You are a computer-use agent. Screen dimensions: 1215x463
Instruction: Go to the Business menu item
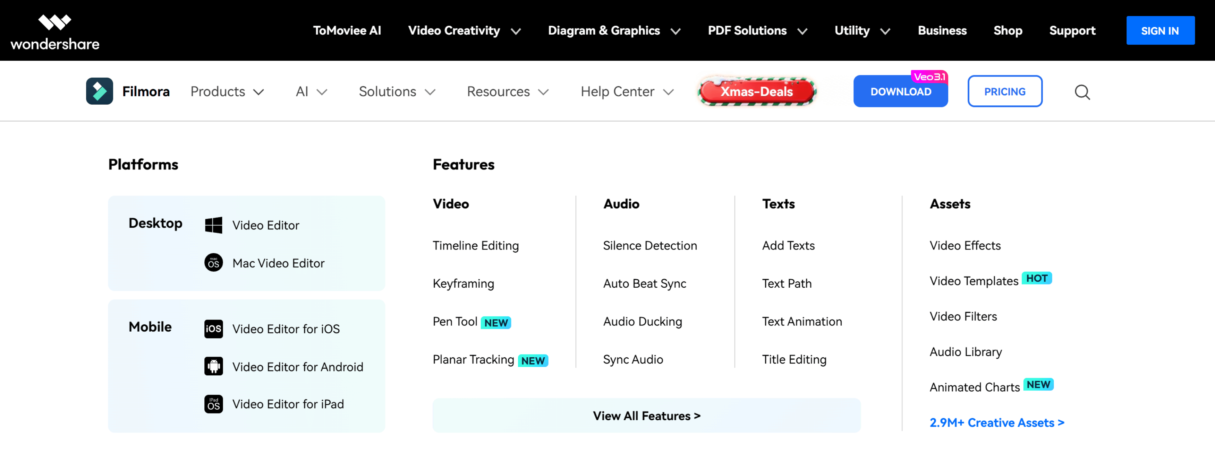(942, 30)
